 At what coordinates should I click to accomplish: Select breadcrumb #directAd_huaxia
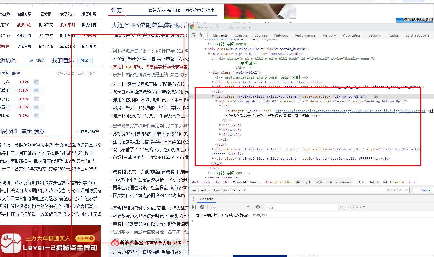246,182
